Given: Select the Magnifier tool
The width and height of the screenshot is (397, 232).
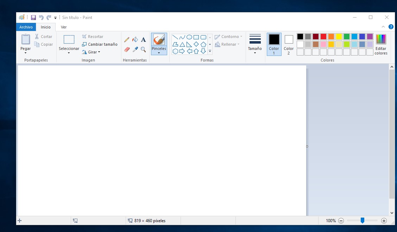Looking at the screenshot, I should tap(143, 49).
